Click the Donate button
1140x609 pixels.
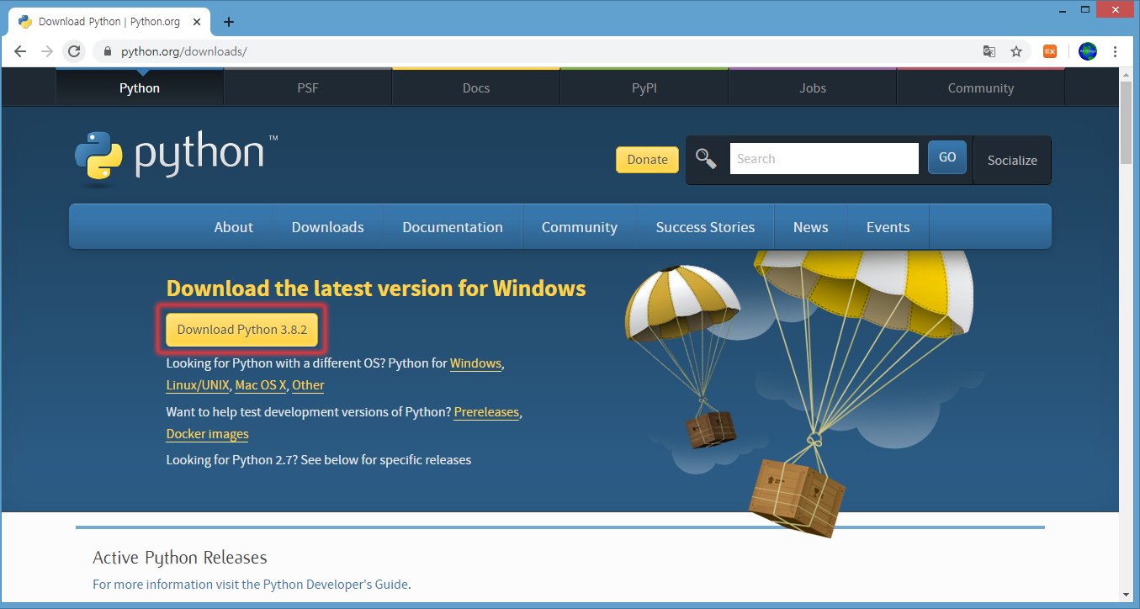tap(647, 160)
